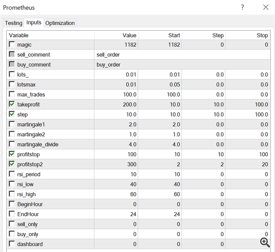Open the Optimization tab

click(60, 23)
